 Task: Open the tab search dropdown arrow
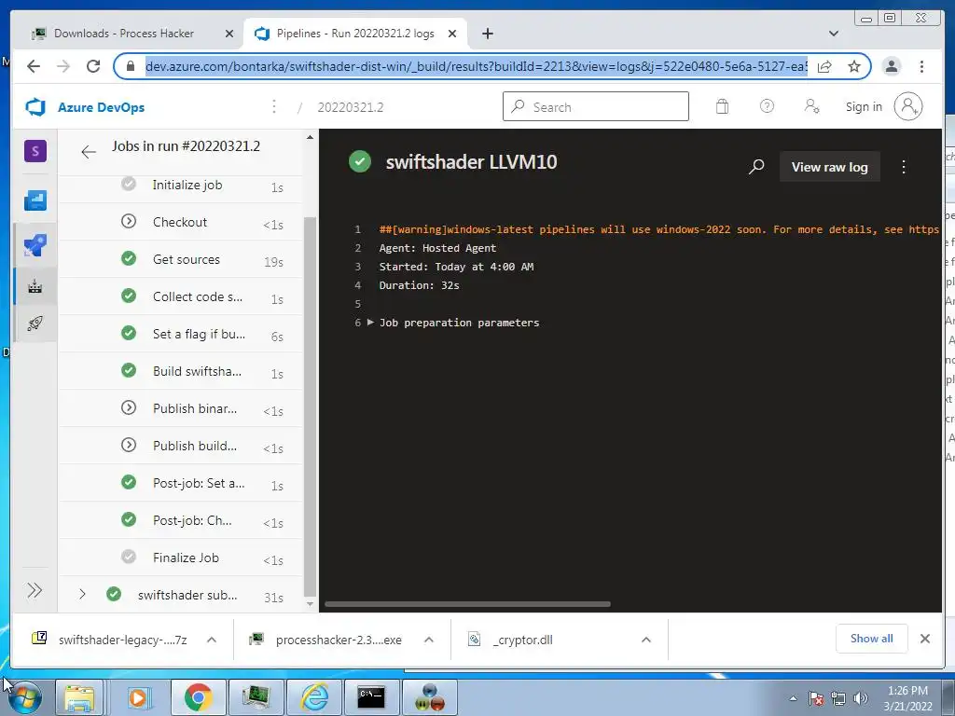833,34
